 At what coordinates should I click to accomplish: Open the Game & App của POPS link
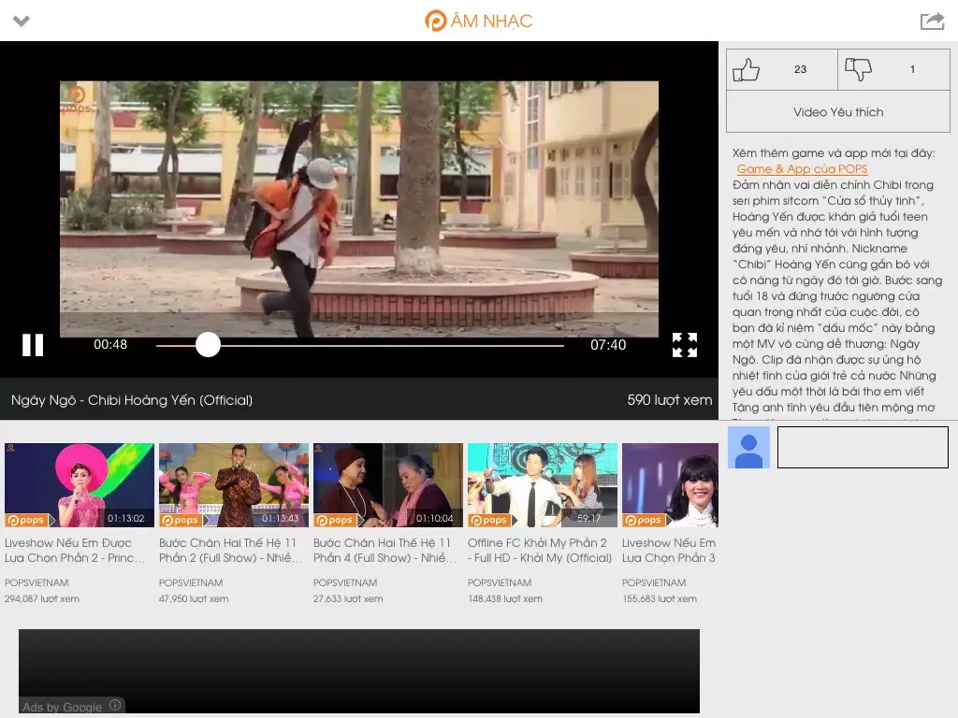802,168
